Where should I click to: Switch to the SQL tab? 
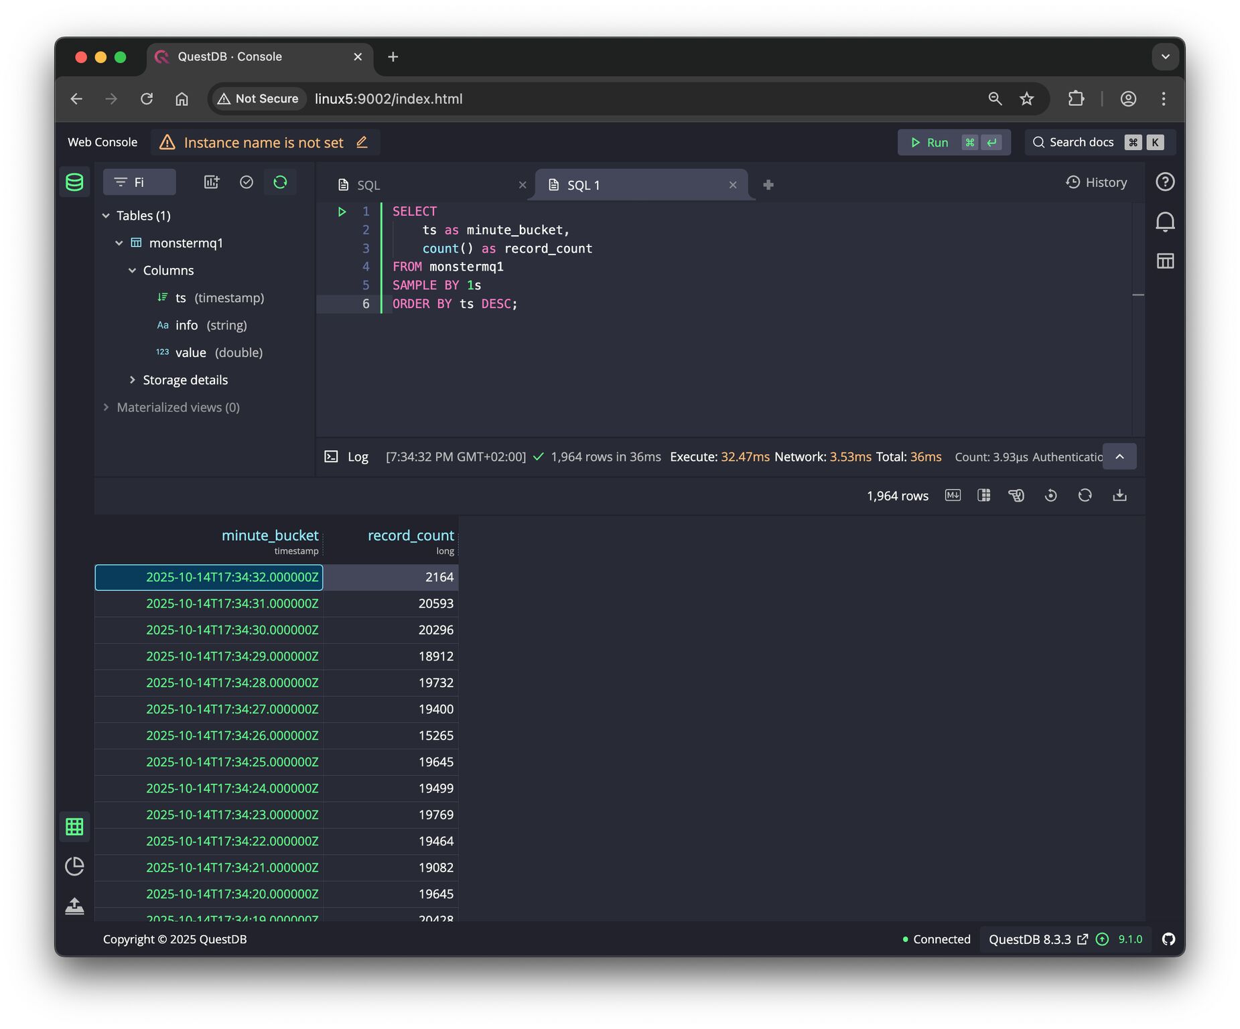click(368, 185)
